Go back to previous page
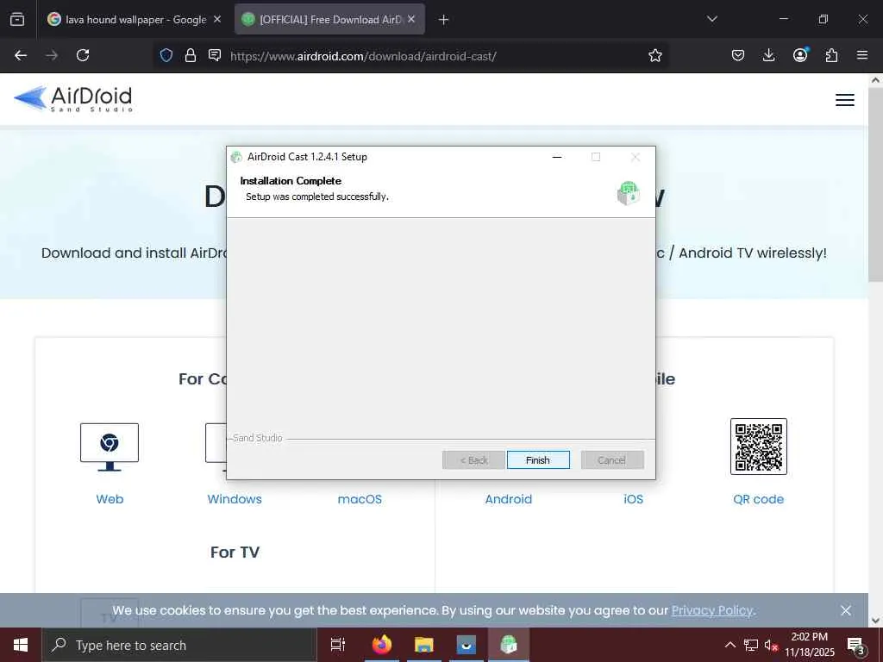 coord(21,55)
